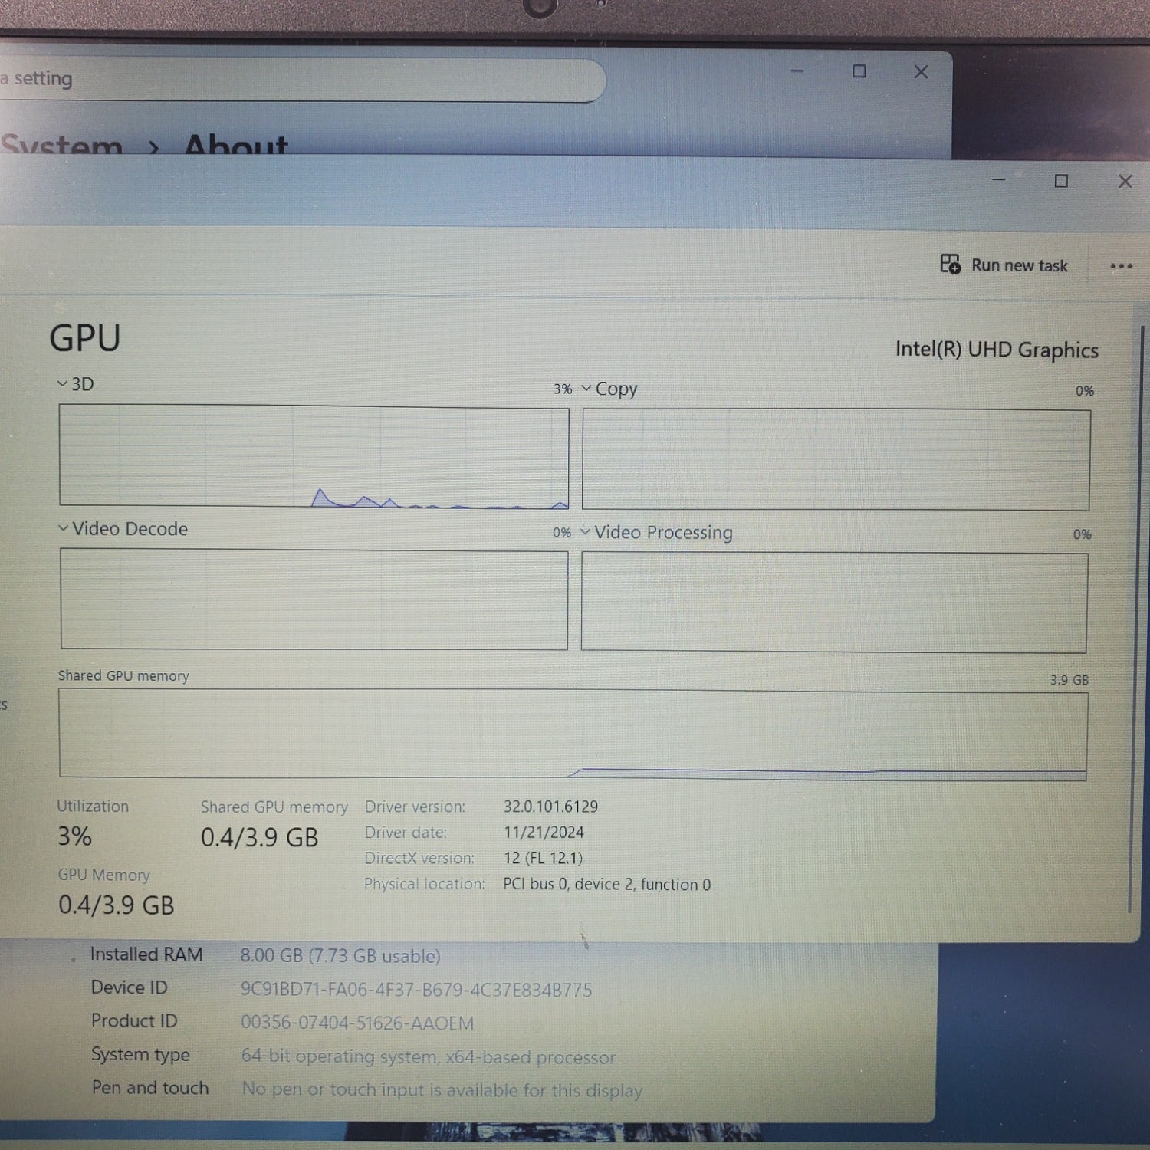The height and width of the screenshot is (1150, 1150).
Task: Click the 3D utilization graph
Action: coord(314,456)
